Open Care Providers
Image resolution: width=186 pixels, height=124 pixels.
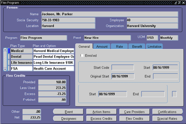pyautogui.click(x=135, y=112)
